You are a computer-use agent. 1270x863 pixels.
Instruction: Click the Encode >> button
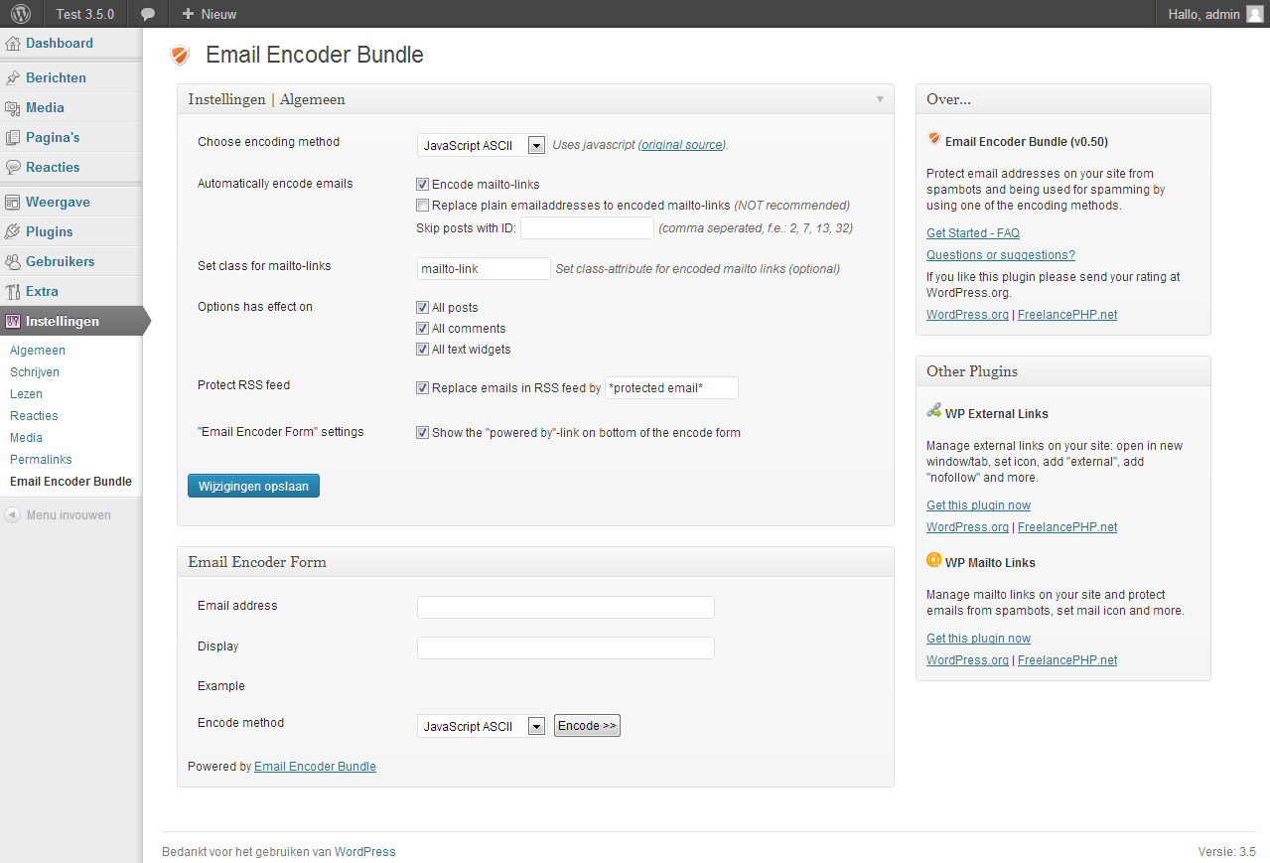587,726
